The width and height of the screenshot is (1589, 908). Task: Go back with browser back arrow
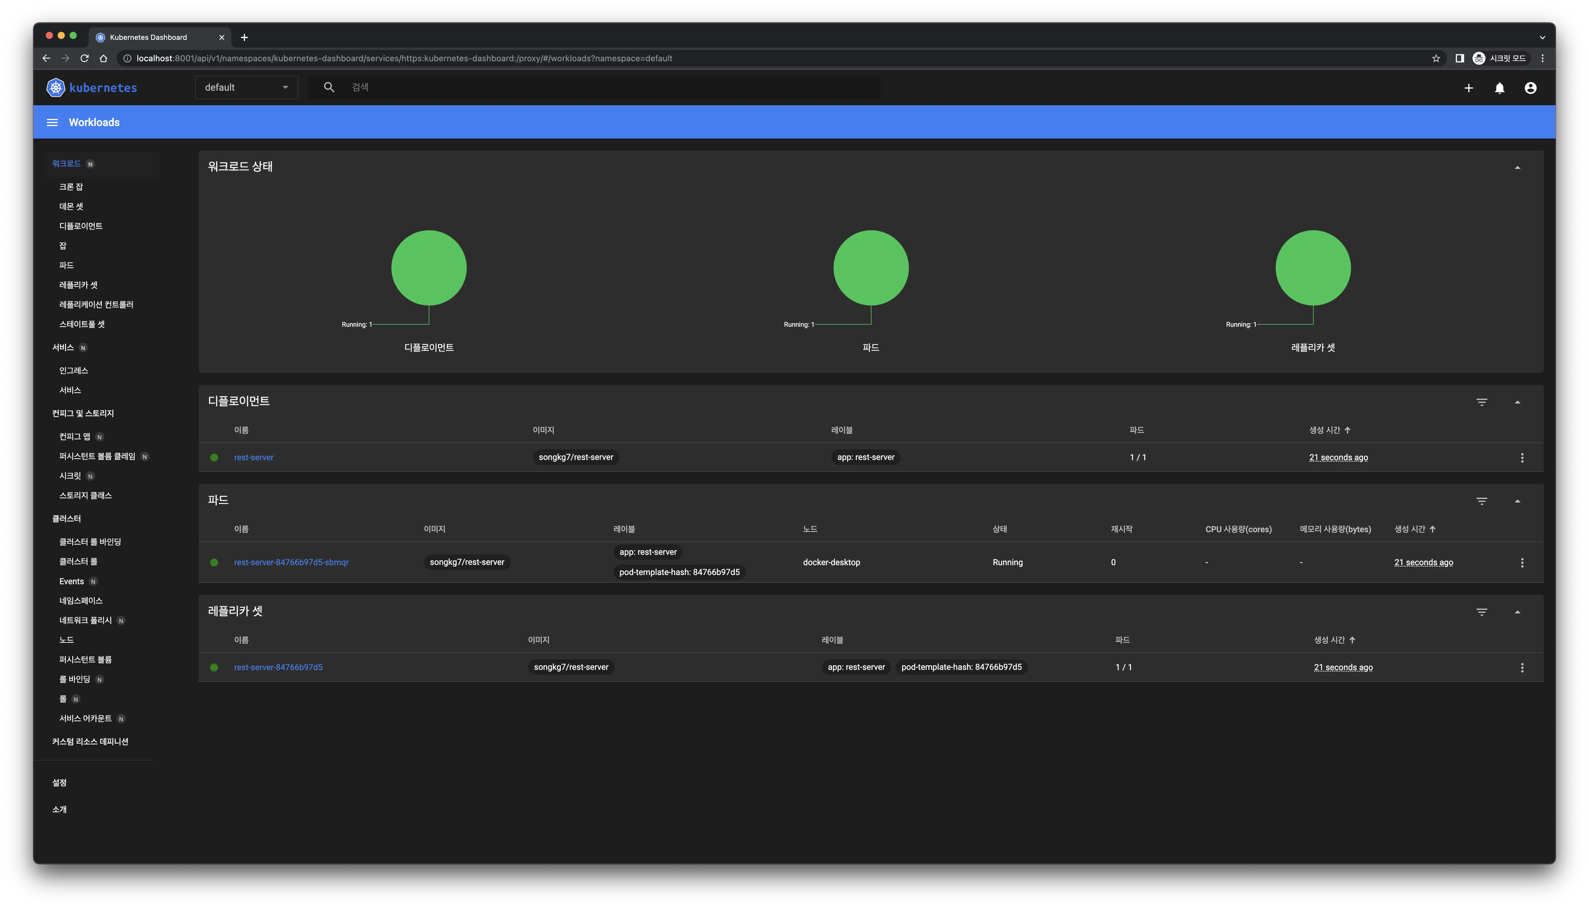coord(46,58)
